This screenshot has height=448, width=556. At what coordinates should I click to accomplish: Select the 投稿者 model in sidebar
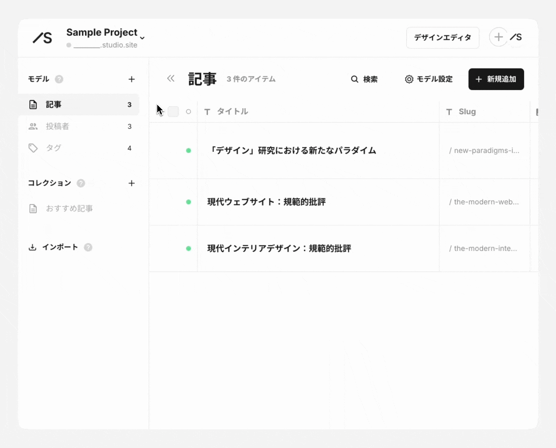[x=79, y=126]
